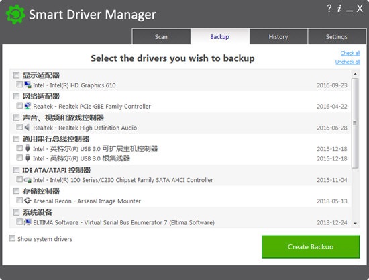Image resolution: width=369 pixels, height=280 pixels.
Task: Check the 系统设备 category checkbox
Action: tap(16, 212)
